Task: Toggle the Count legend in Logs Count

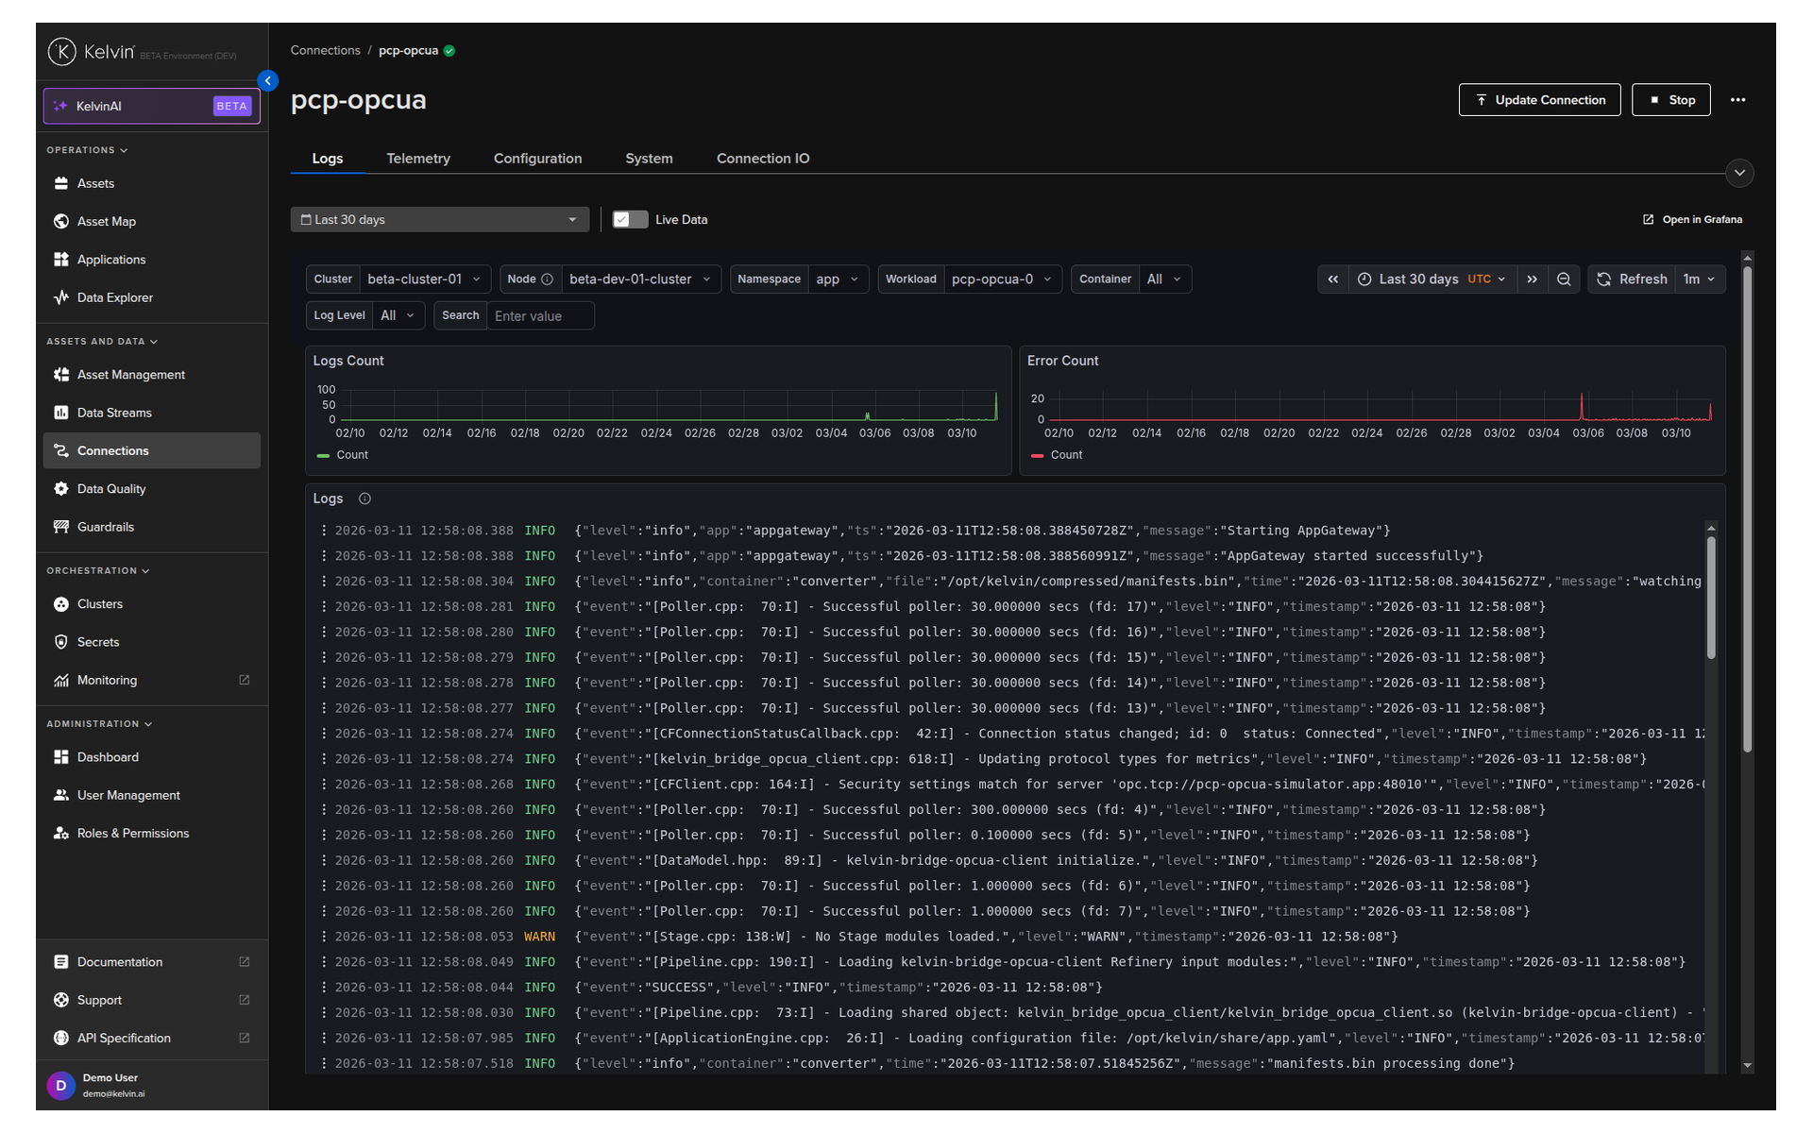Action: click(343, 455)
